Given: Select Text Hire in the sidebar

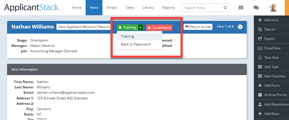Looking at the screenshot, I should tap(271, 58).
